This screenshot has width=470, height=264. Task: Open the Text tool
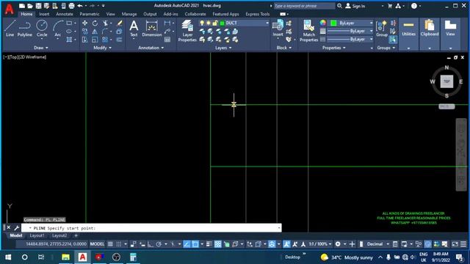(134, 29)
